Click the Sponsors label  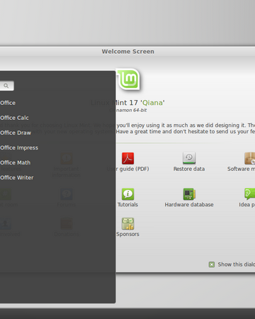[127, 234]
